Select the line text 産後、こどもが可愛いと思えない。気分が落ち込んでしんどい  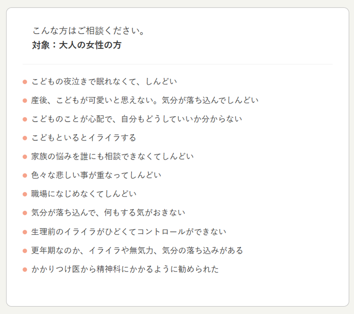[145, 100]
